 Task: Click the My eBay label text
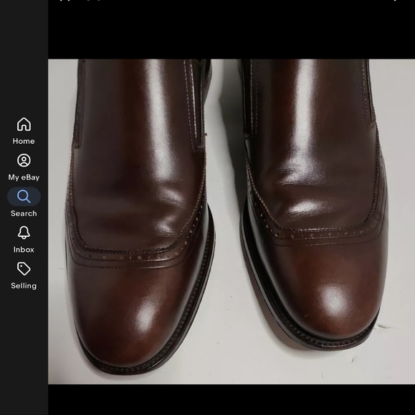24,177
